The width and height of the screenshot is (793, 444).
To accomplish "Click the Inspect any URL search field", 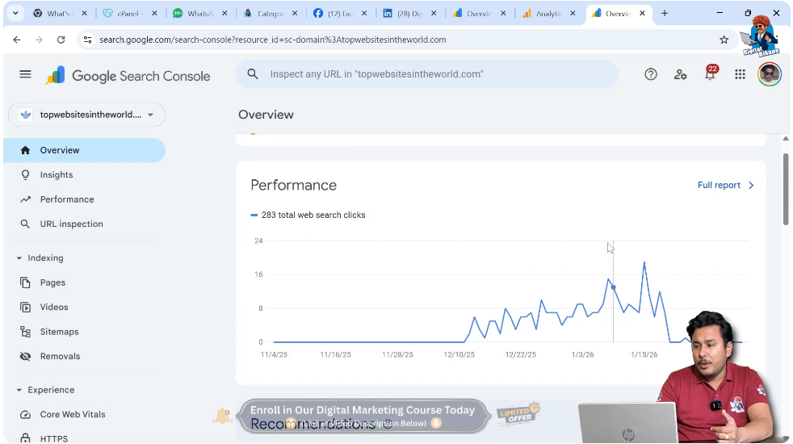I will 427,74.
